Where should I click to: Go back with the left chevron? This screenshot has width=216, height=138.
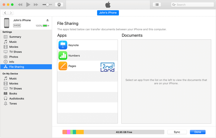[5, 13]
